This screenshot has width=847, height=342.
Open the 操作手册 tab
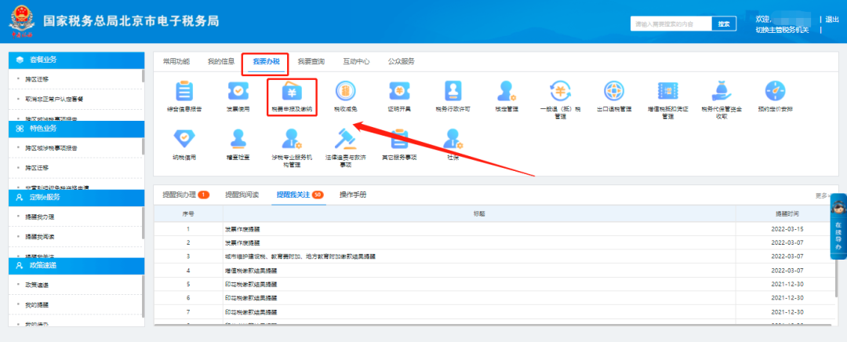[x=353, y=195]
